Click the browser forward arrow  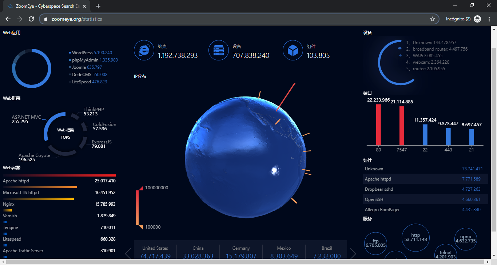20,19
